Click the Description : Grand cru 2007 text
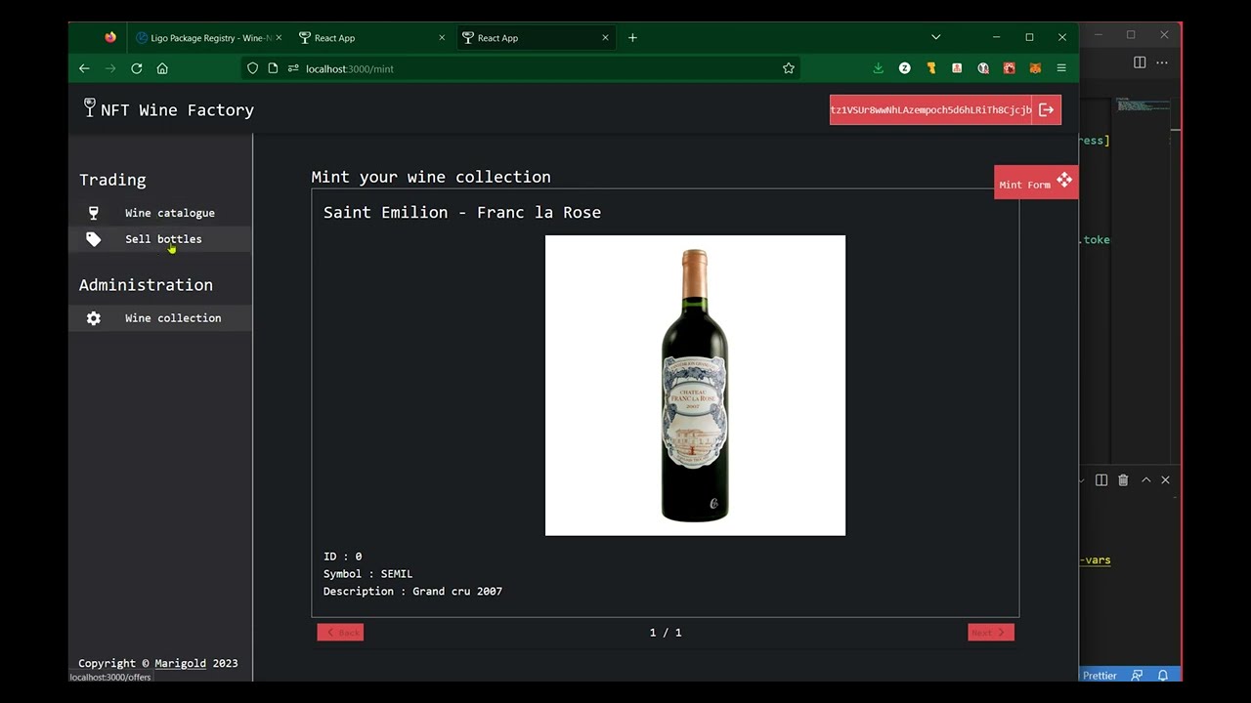Image resolution: width=1251 pixels, height=703 pixels. pyautogui.click(x=412, y=592)
